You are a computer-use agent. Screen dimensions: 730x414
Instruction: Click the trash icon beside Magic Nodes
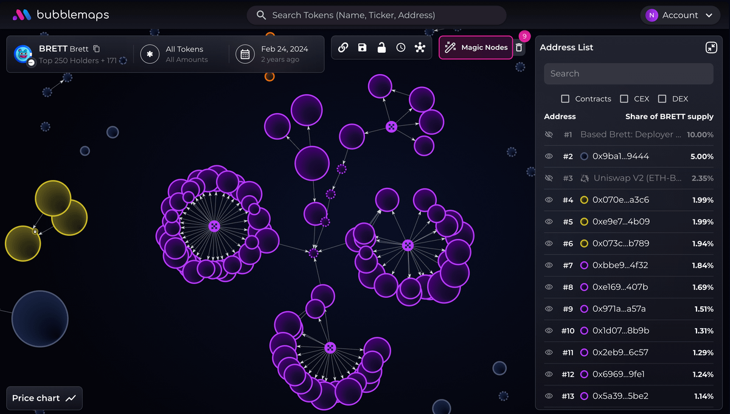tap(519, 47)
